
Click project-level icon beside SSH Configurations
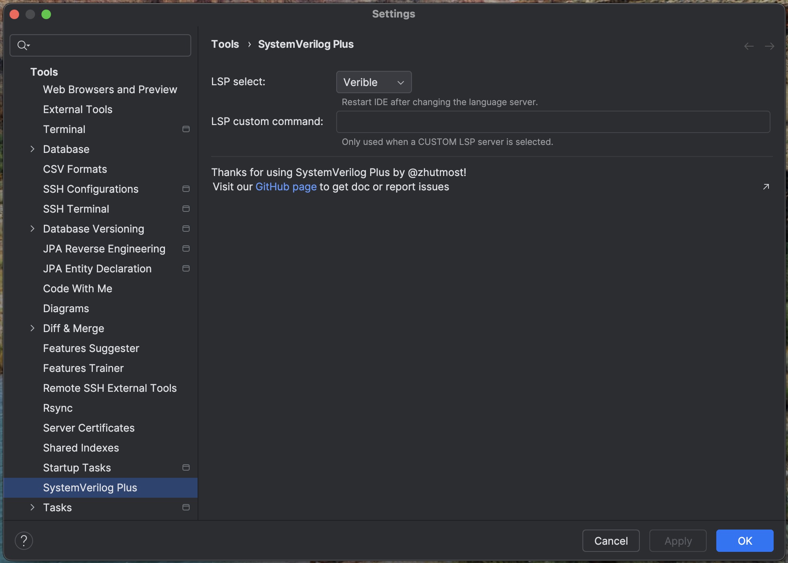tap(186, 189)
